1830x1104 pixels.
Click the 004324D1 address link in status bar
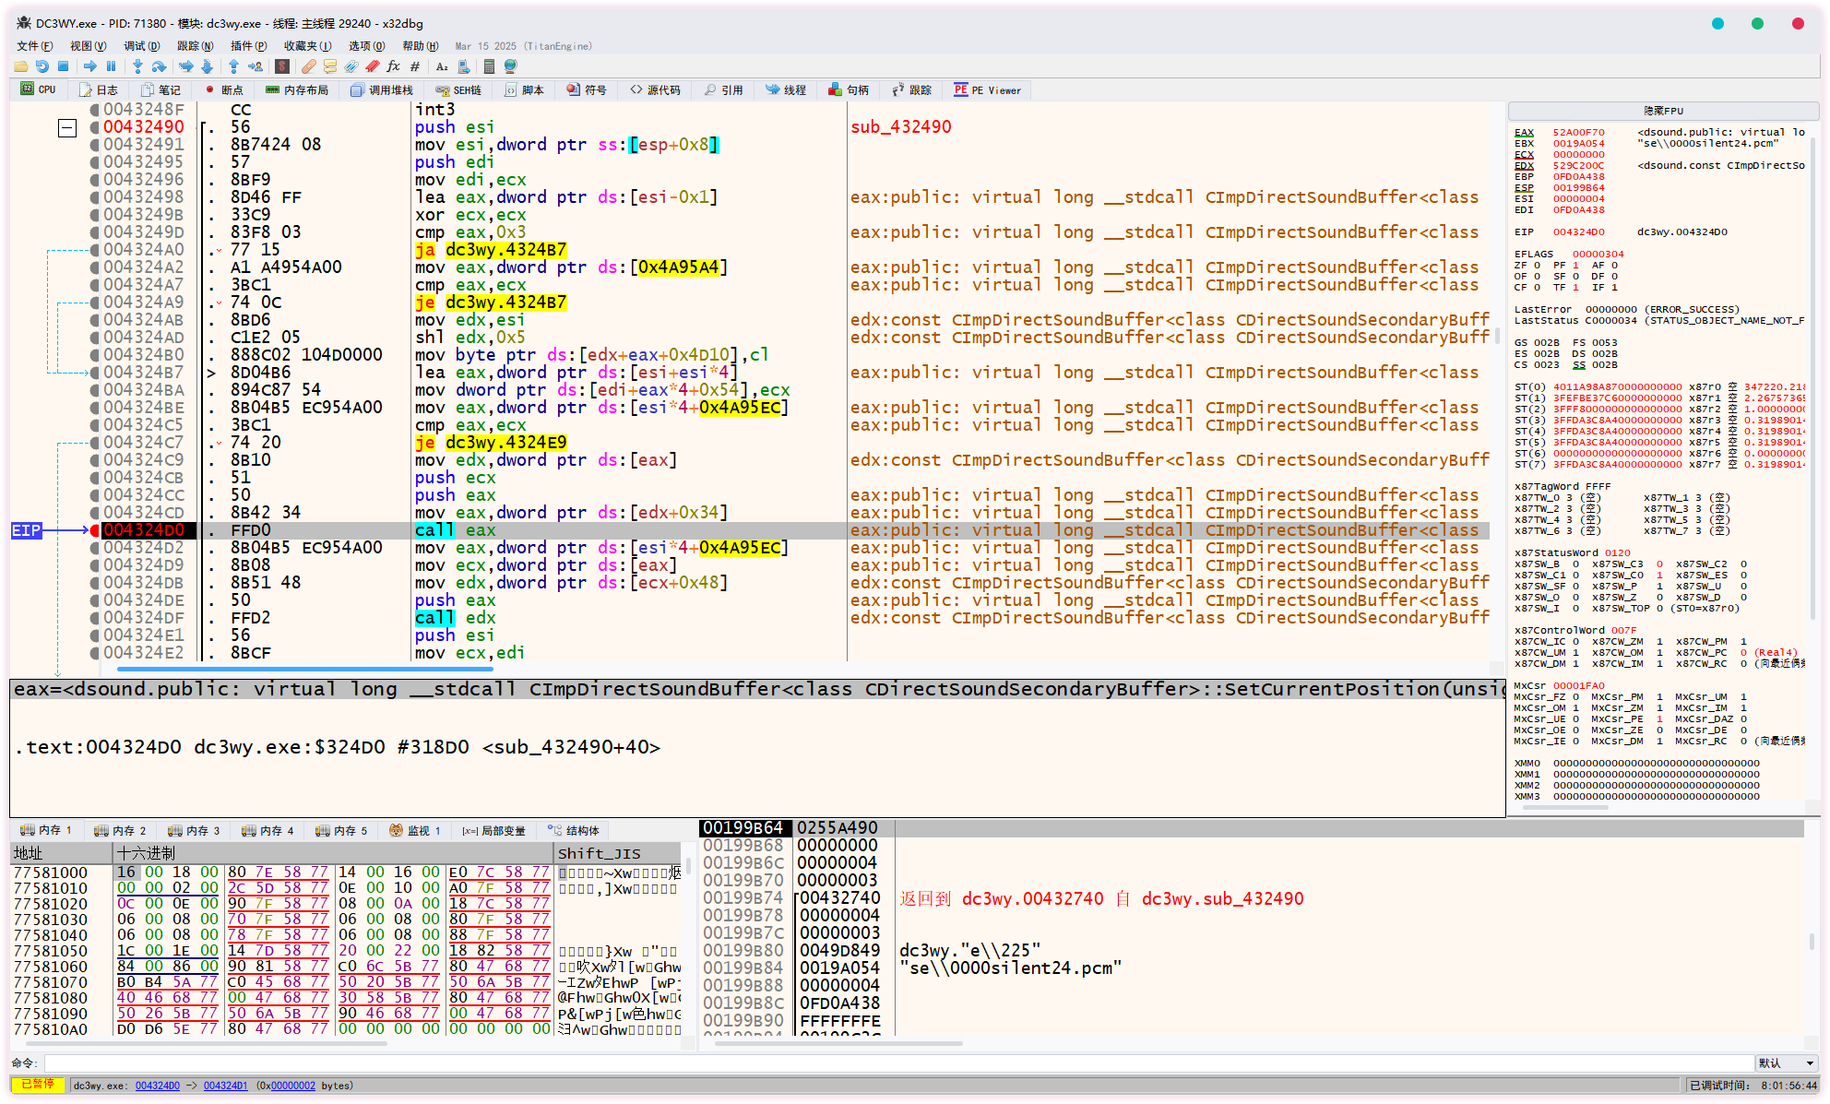point(225,1086)
